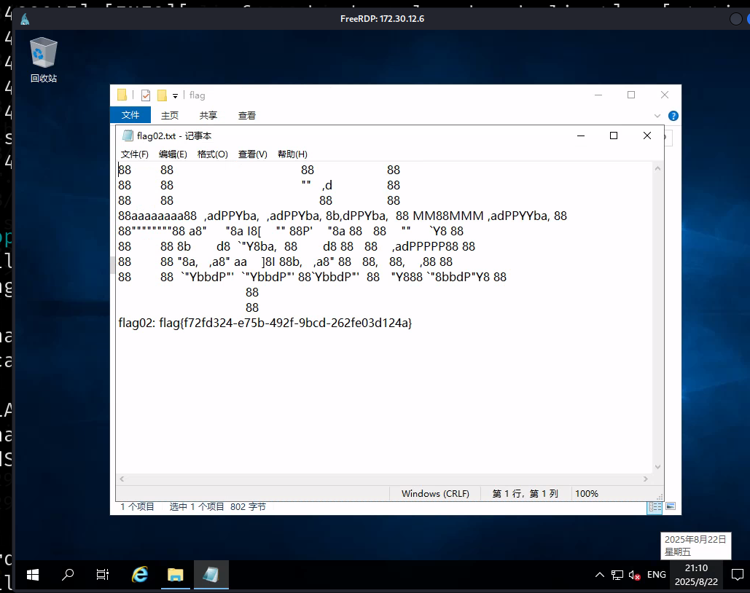Click the Windows Start button
Image resolution: width=750 pixels, height=593 pixels.
tap(33, 575)
